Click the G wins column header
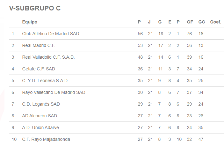 160,22
